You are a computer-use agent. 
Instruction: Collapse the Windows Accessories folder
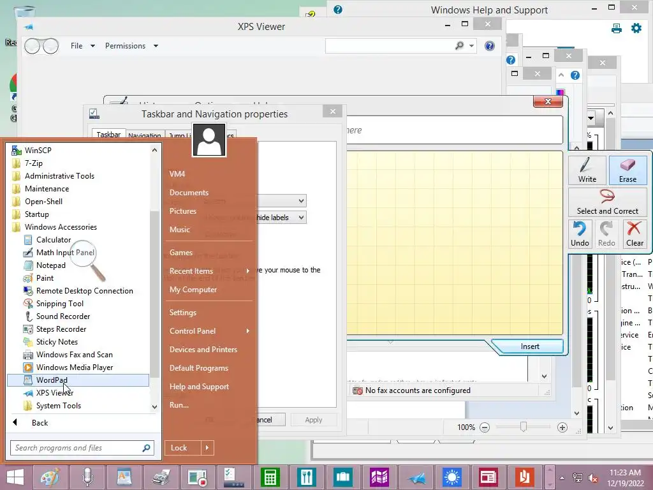tap(61, 227)
